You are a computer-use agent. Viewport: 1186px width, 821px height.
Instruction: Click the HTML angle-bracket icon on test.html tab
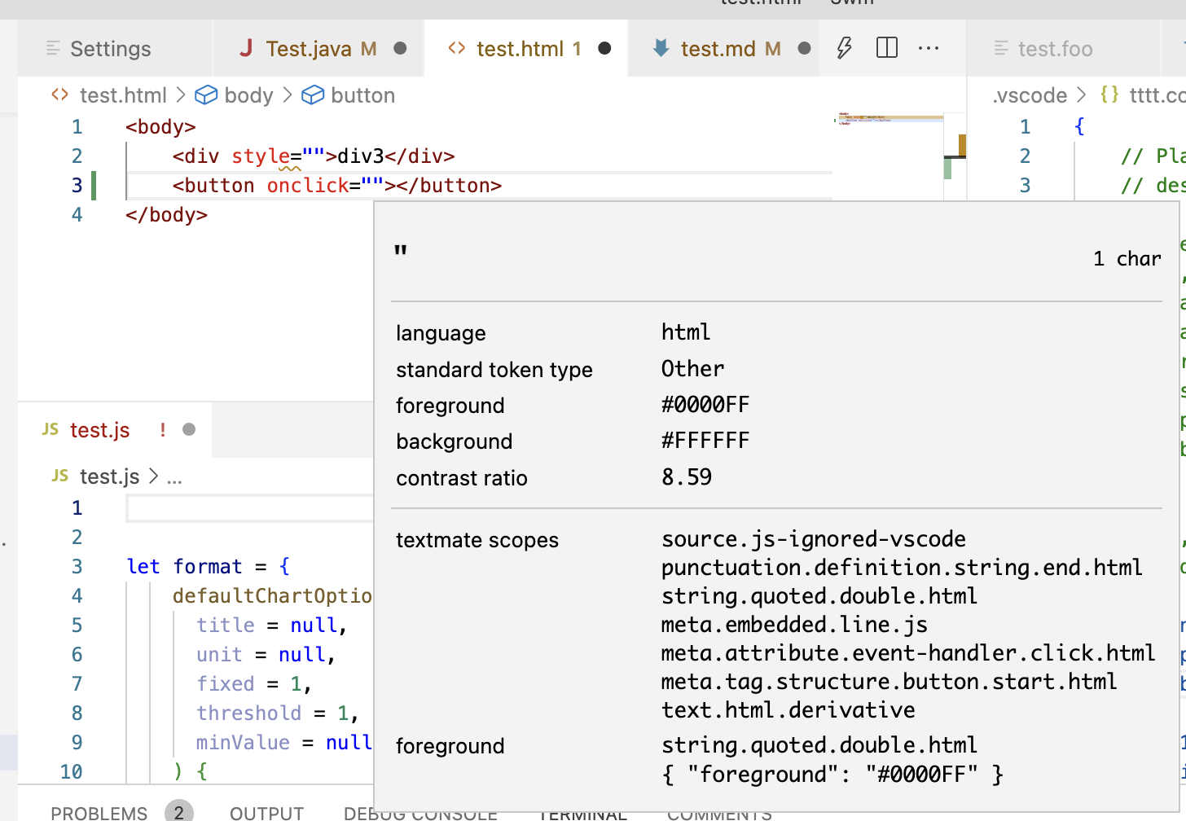tap(458, 48)
